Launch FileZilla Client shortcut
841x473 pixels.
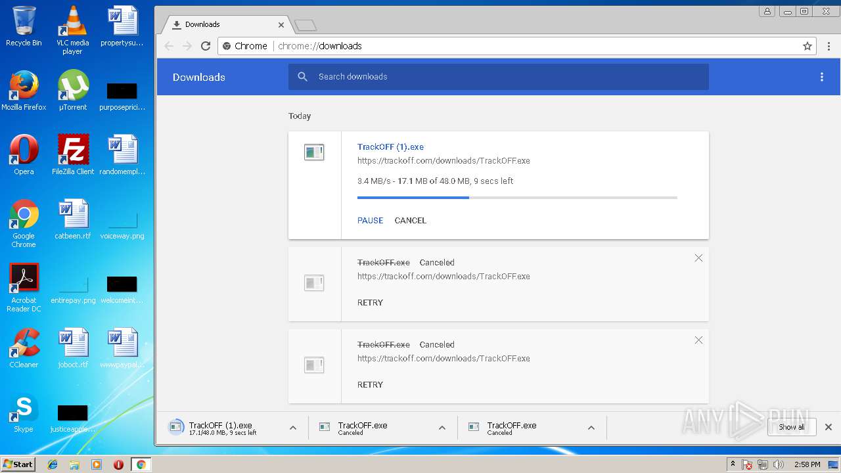[72, 155]
